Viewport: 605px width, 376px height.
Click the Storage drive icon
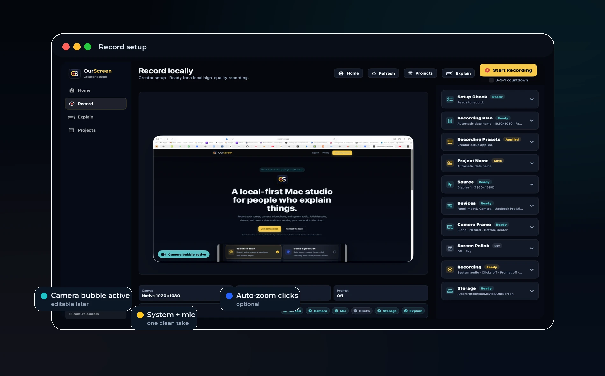click(450, 291)
